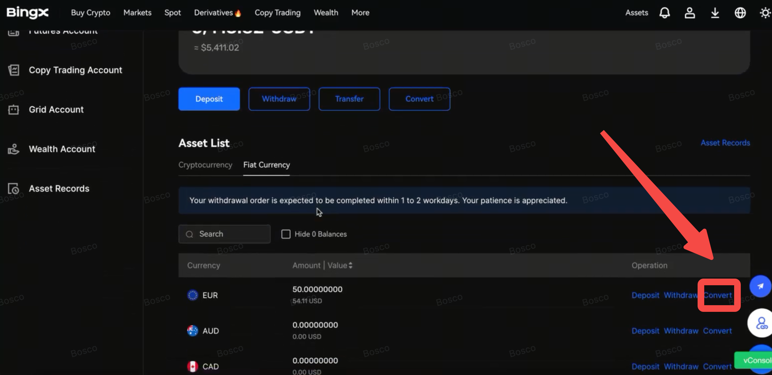Open Grid Account in the sidebar
Viewport: 772px width, 375px height.
56,109
